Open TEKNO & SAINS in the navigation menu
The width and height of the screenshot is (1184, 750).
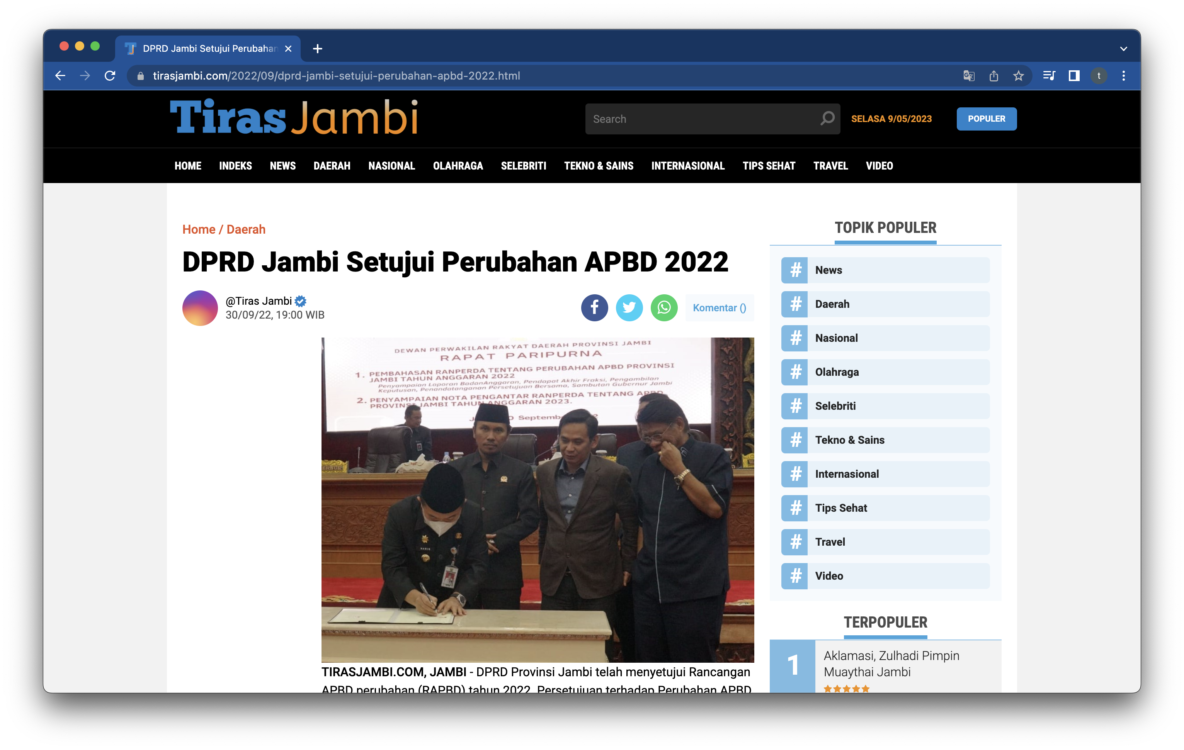pos(599,166)
